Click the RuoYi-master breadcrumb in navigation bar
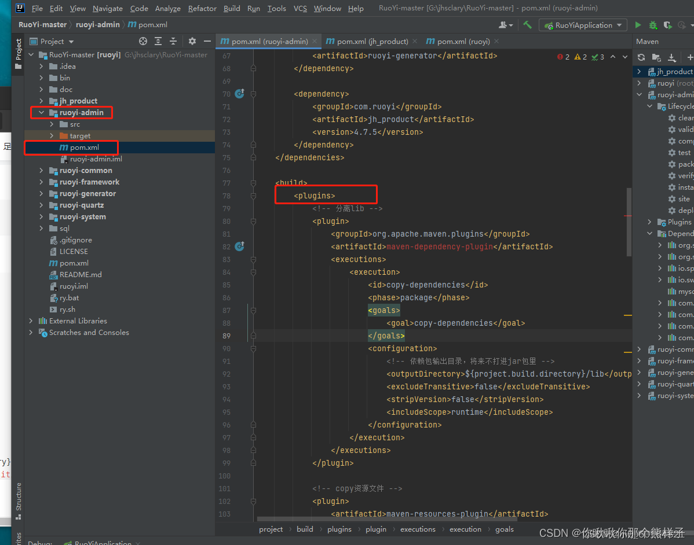694x545 pixels. tap(42, 25)
